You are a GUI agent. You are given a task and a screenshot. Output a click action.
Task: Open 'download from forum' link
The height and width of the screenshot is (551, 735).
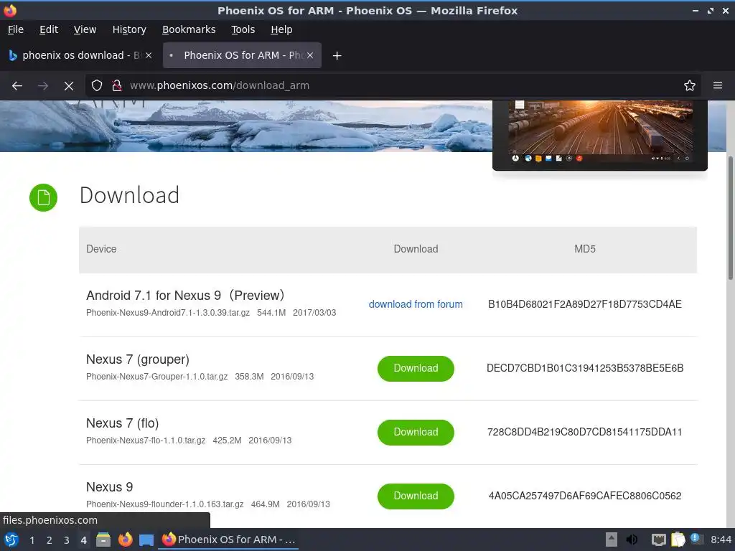click(x=416, y=304)
